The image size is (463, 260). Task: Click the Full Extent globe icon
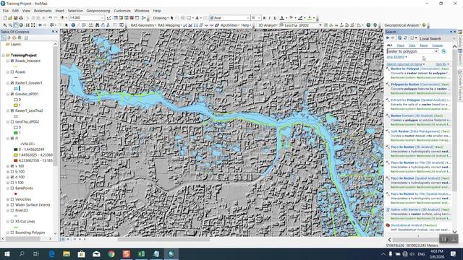[21, 25]
